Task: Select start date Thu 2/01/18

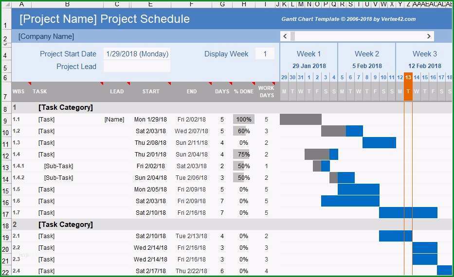Action: (150, 155)
